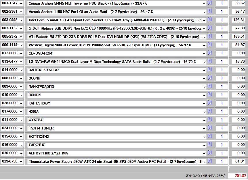248x180 pixels.
Task: Edit quantity field in Intel Core i5 row
Action: [222, 20]
